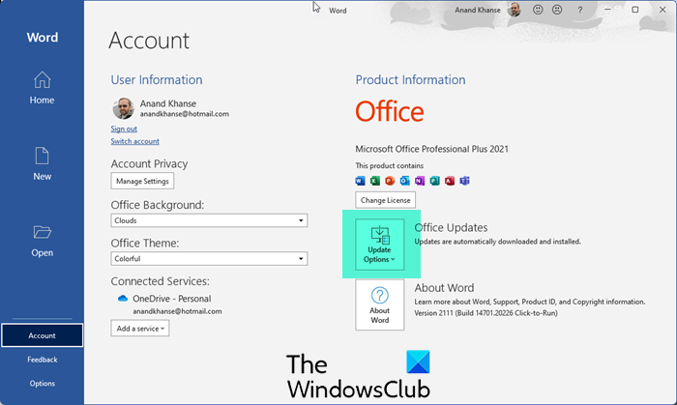
Task: Click the PowerPoint app icon
Action: pyautogui.click(x=390, y=181)
